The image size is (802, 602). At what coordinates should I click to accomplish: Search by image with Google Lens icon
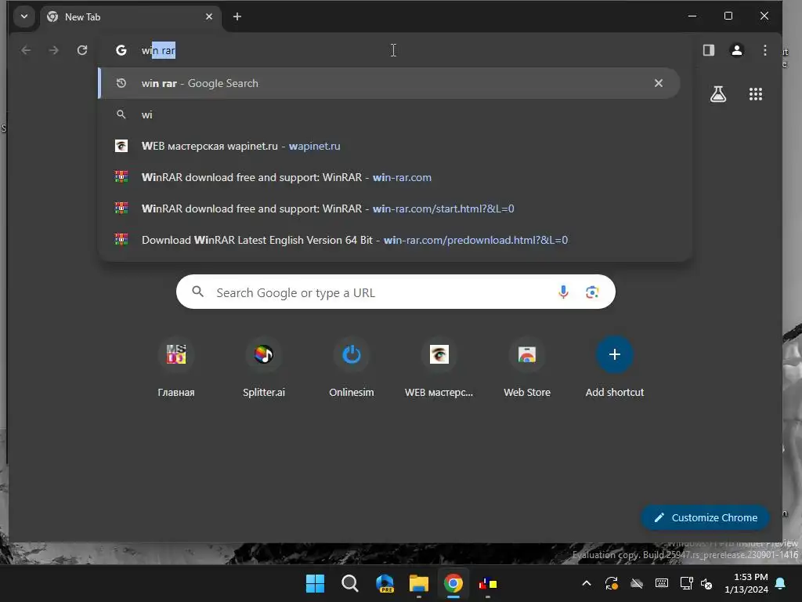click(x=592, y=292)
